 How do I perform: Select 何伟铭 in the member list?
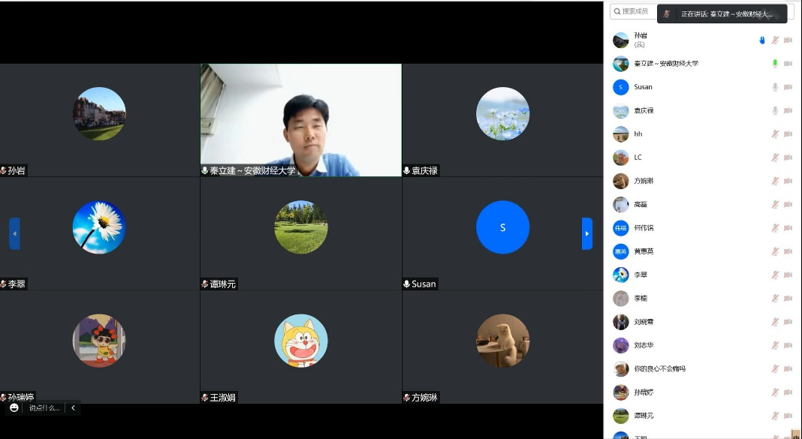[644, 228]
